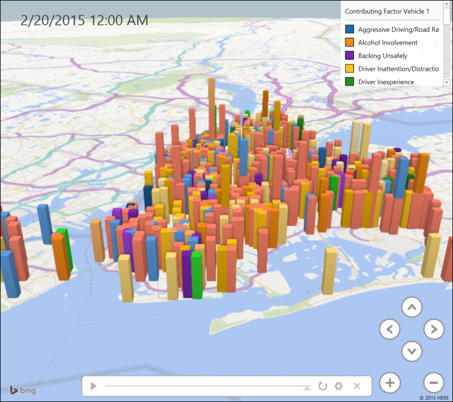Click the 2015 HERE copyright text
The width and height of the screenshot is (453, 402).
434,398
